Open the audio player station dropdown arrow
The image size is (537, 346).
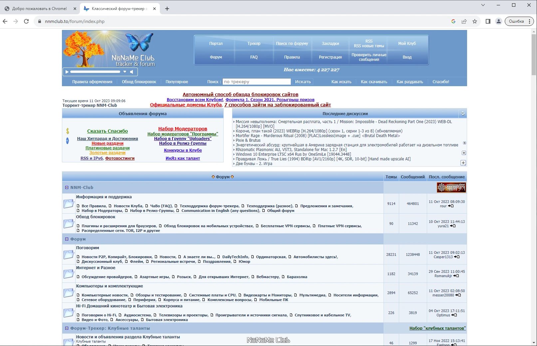[125, 72]
